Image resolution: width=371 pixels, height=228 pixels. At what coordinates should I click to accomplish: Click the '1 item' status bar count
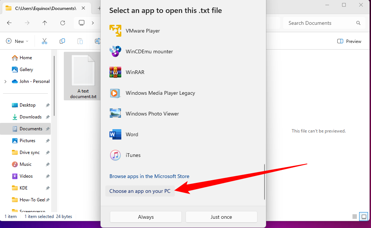click(11, 217)
